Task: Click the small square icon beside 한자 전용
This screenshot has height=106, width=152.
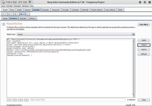Action: (30, 2)
